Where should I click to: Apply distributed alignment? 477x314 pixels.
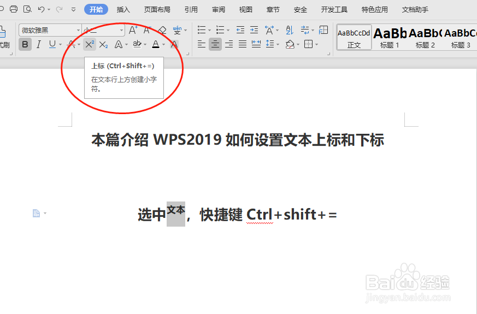(x=256, y=44)
